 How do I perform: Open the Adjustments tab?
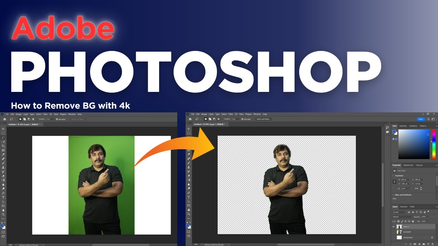coord(408,165)
